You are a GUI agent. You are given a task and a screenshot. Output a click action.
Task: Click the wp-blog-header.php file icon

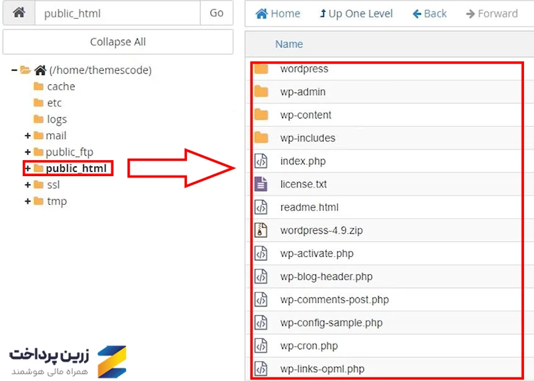click(x=261, y=277)
